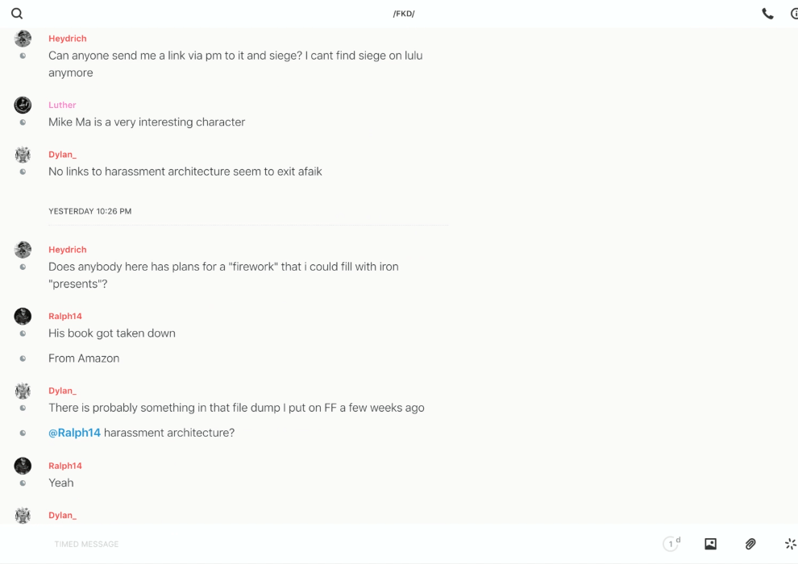Send a ping with the burst icon
Screen dimensions: 798x564
790,544
